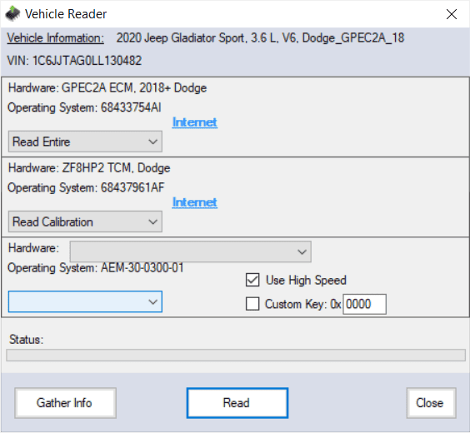470x433 pixels.
Task: Click Operating System AEM-30-0300-01 text
Action: 96,267
